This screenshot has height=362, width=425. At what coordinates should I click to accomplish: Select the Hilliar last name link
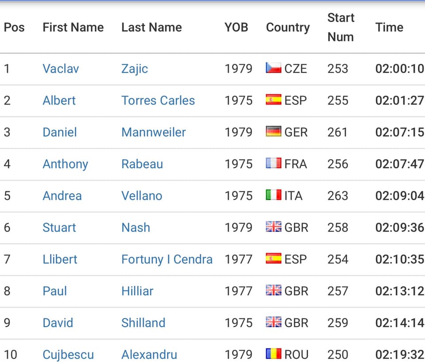point(137,291)
